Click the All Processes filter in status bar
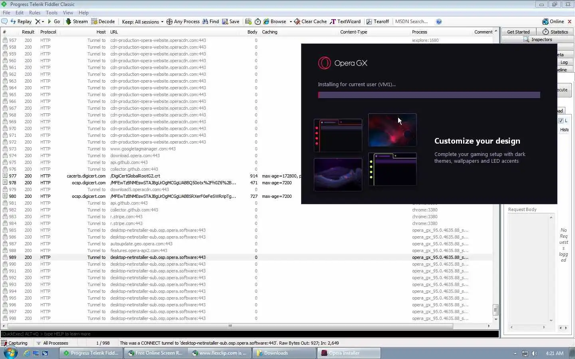The width and height of the screenshot is (575, 359). click(x=52, y=343)
